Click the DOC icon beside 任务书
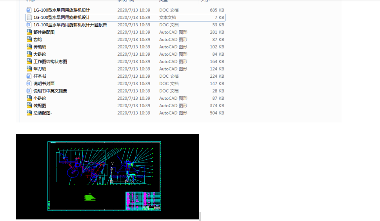Screen dimensions: 380x221 coord(29,76)
